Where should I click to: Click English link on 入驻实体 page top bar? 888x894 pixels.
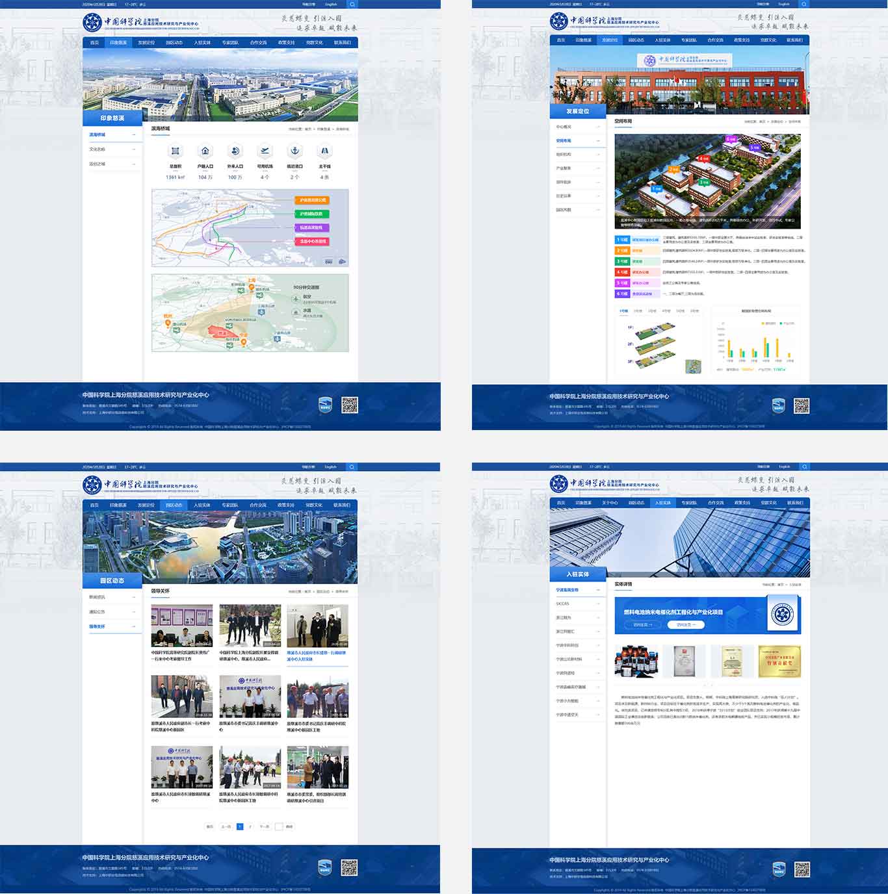click(784, 466)
